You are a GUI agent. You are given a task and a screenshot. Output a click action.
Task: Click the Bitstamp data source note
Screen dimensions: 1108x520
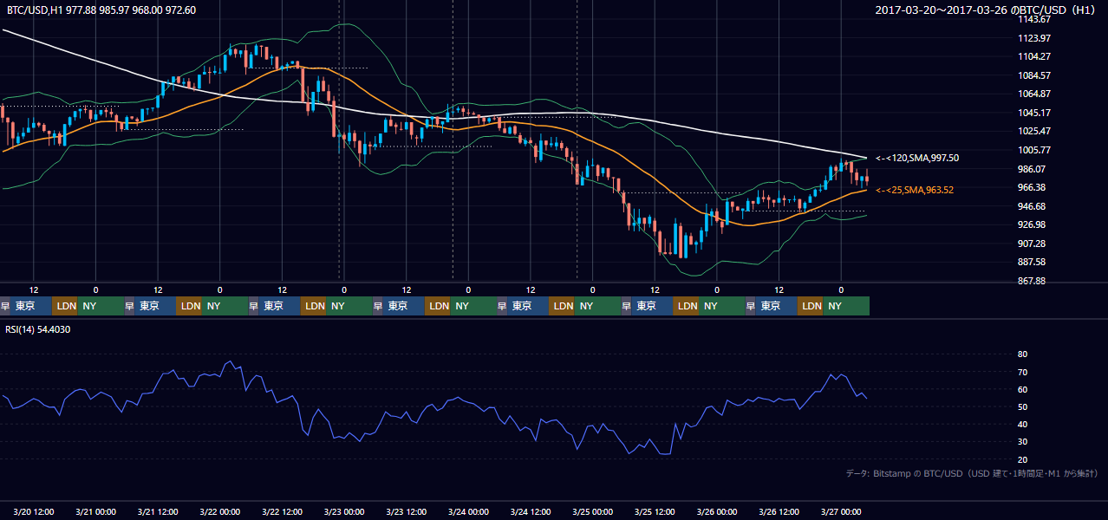(x=973, y=473)
